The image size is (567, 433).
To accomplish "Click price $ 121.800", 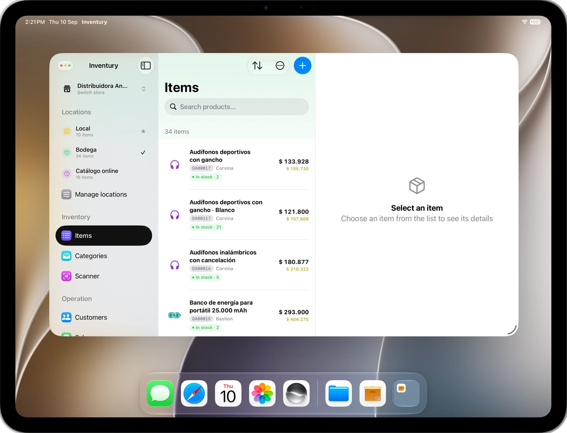I will (x=294, y=212).
